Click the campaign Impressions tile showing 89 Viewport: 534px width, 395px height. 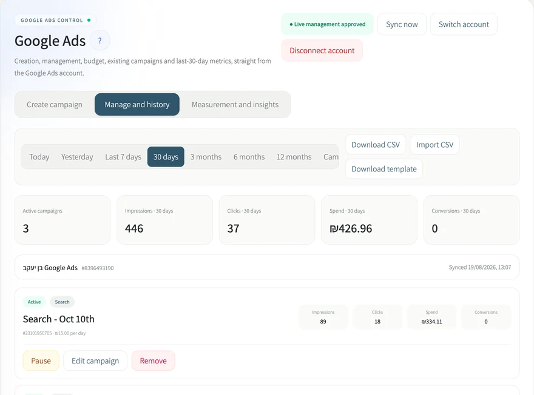click(x=323, y=317)
